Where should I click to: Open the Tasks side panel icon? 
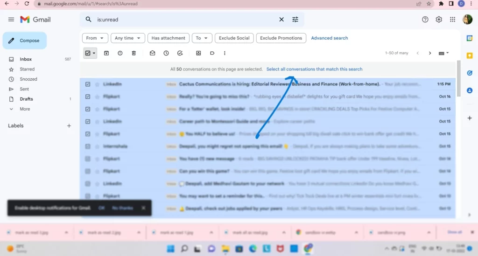click(470, 73)
